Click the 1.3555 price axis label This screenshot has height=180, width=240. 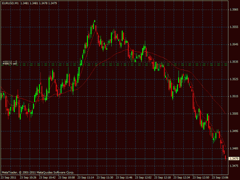(234, 27)
